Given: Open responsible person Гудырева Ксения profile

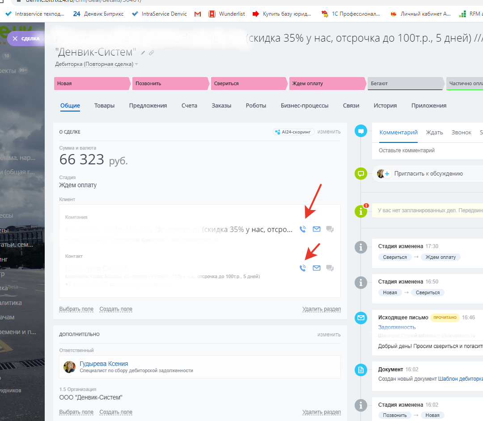Looking at the screenshot, I should [x=104, y=364].
